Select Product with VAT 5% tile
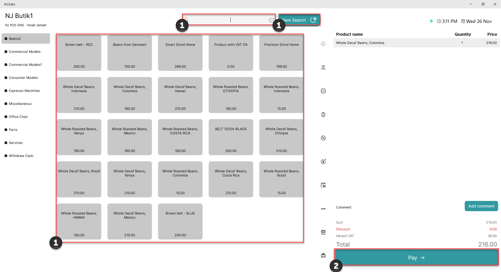This screenshot has height=272, width=501. pyautogui.click(x=231, y=53)
